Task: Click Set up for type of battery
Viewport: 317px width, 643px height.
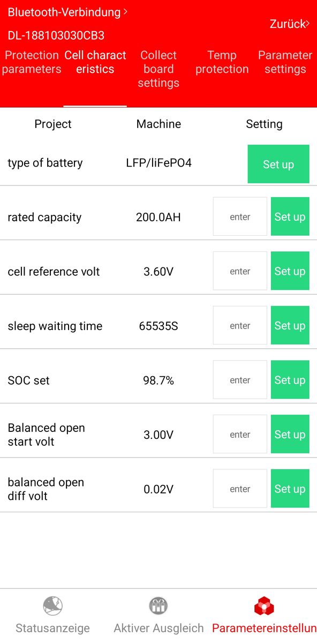Action: pos(278,164)
